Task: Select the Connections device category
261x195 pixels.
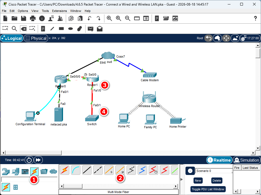Action: (x=34, y=171)
